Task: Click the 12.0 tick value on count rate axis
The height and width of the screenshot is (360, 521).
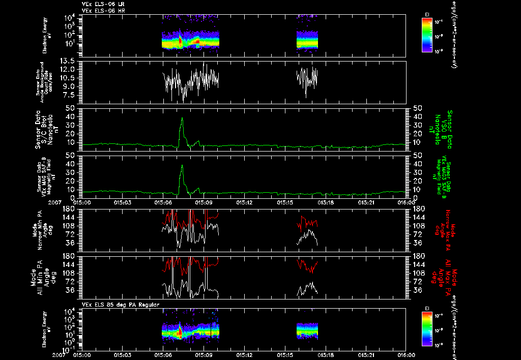Action: click(x=67, y=70)
